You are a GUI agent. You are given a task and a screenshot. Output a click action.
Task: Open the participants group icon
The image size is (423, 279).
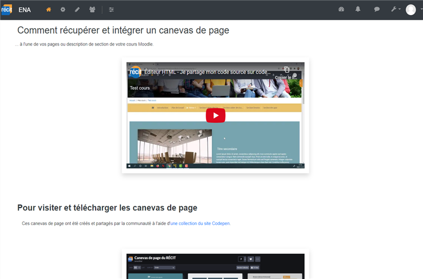(x=92, y=10)
